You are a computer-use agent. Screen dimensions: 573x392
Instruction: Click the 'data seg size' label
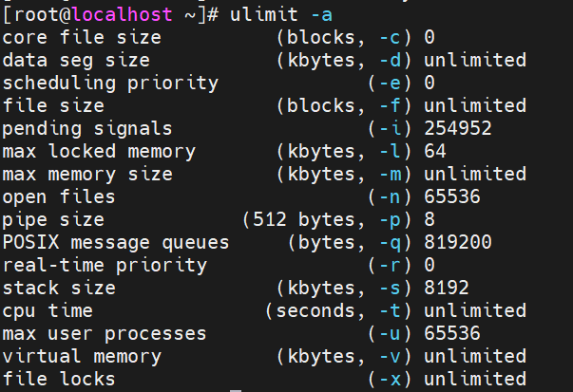(x=76, y=60)
